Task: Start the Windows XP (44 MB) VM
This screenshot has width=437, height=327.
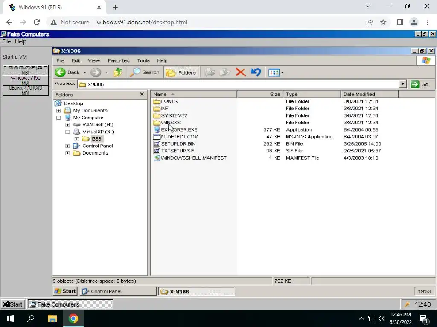Action: pos(25,70)
